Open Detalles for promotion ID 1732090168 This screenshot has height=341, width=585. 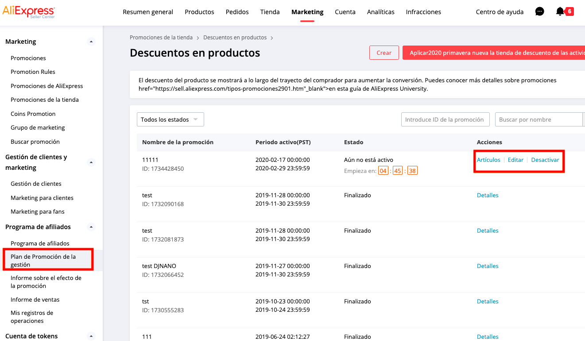(x=488, y=195)
